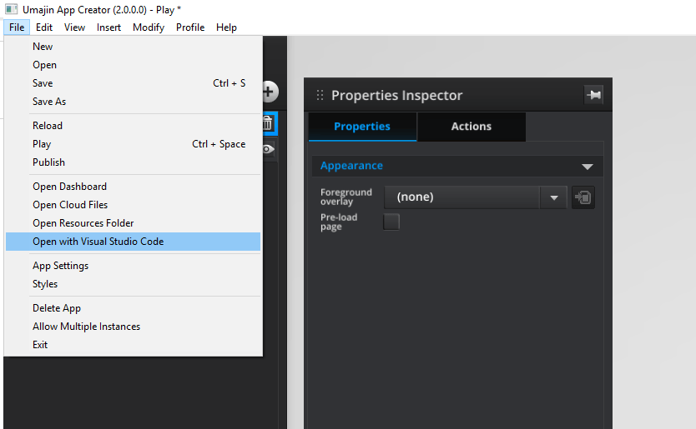Image resolution: width=696 pixels, height=429 pixels.
Task: Click the trash delete icon
Action: click(268, 123)
